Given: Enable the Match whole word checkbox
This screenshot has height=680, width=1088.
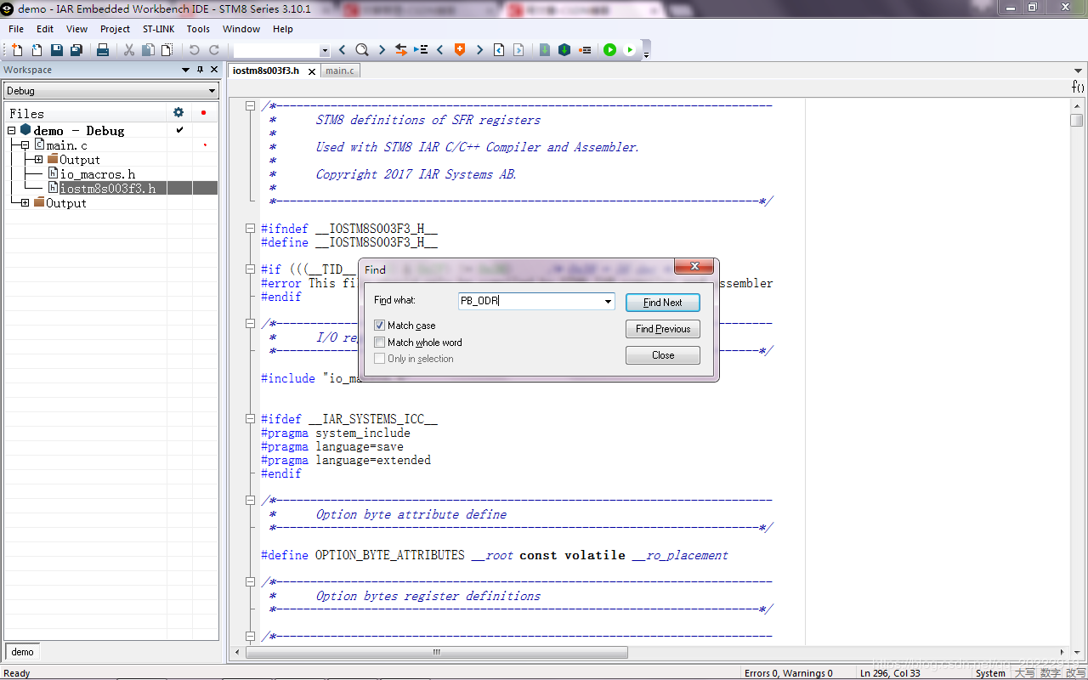Looking at the screenshot, I should pos(380,343).
